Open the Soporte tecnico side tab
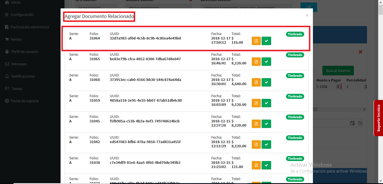Screen dimensions: 383x184 pos(379,118)
